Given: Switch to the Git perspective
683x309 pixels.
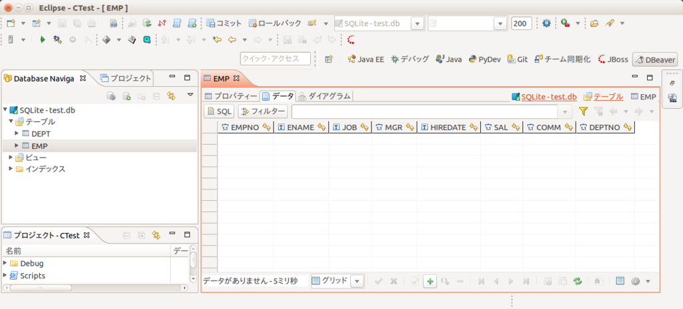Looking at the screenshot, I should coord(518,59).
